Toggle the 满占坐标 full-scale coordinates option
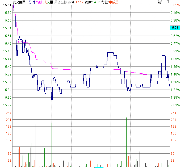This screenshot has width=180, height=168. pyautogui.click(x=60, y=2)
